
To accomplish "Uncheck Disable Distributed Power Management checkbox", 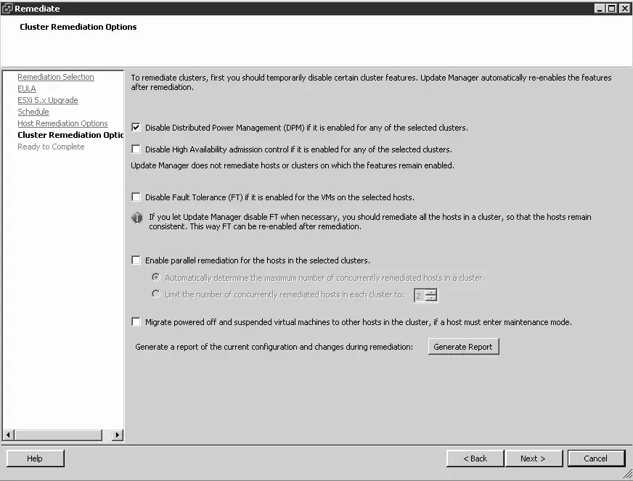I will pos(136,128).
